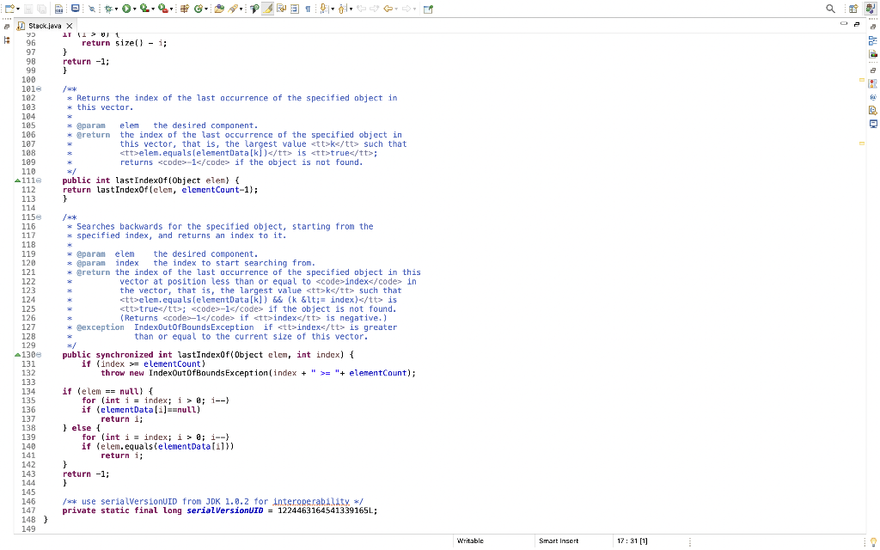Open the Console view icon
This screenshot has height=550, width=880.
pos(873,124)
